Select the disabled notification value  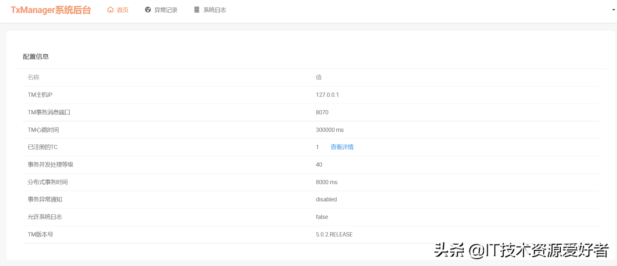coord(326,199)
